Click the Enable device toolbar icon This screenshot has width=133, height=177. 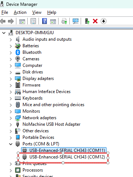(x=87, y=21)
